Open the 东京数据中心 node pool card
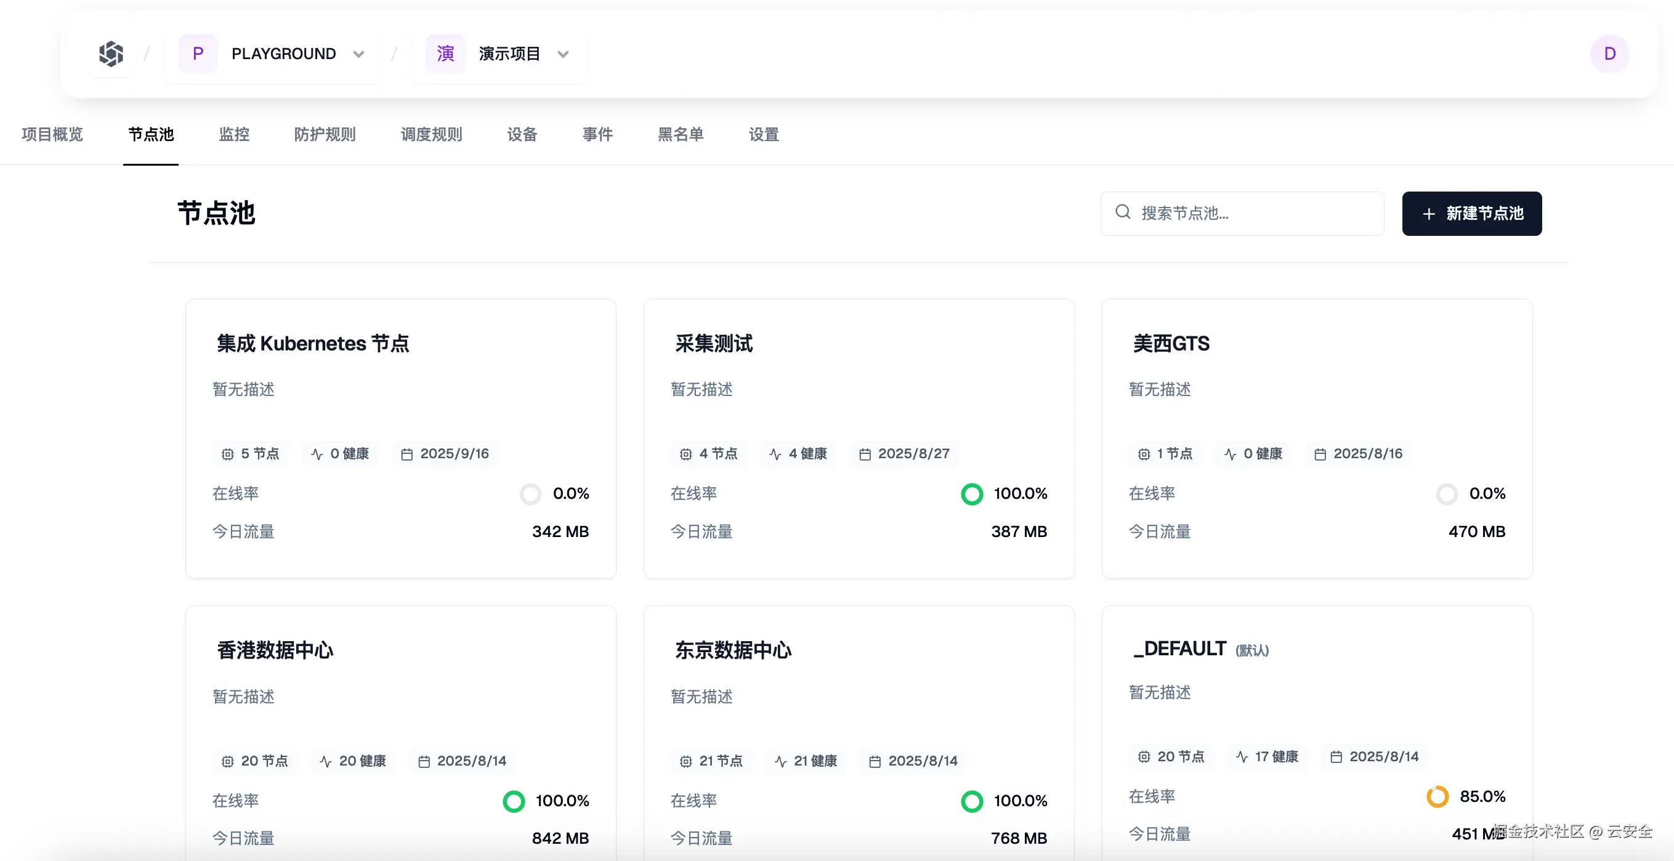Viewport: 1674px width, 861px height. tap(733, 650)
